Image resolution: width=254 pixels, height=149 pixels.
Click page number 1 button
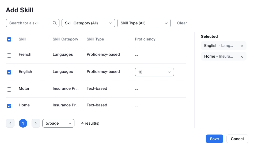point(23,123)
